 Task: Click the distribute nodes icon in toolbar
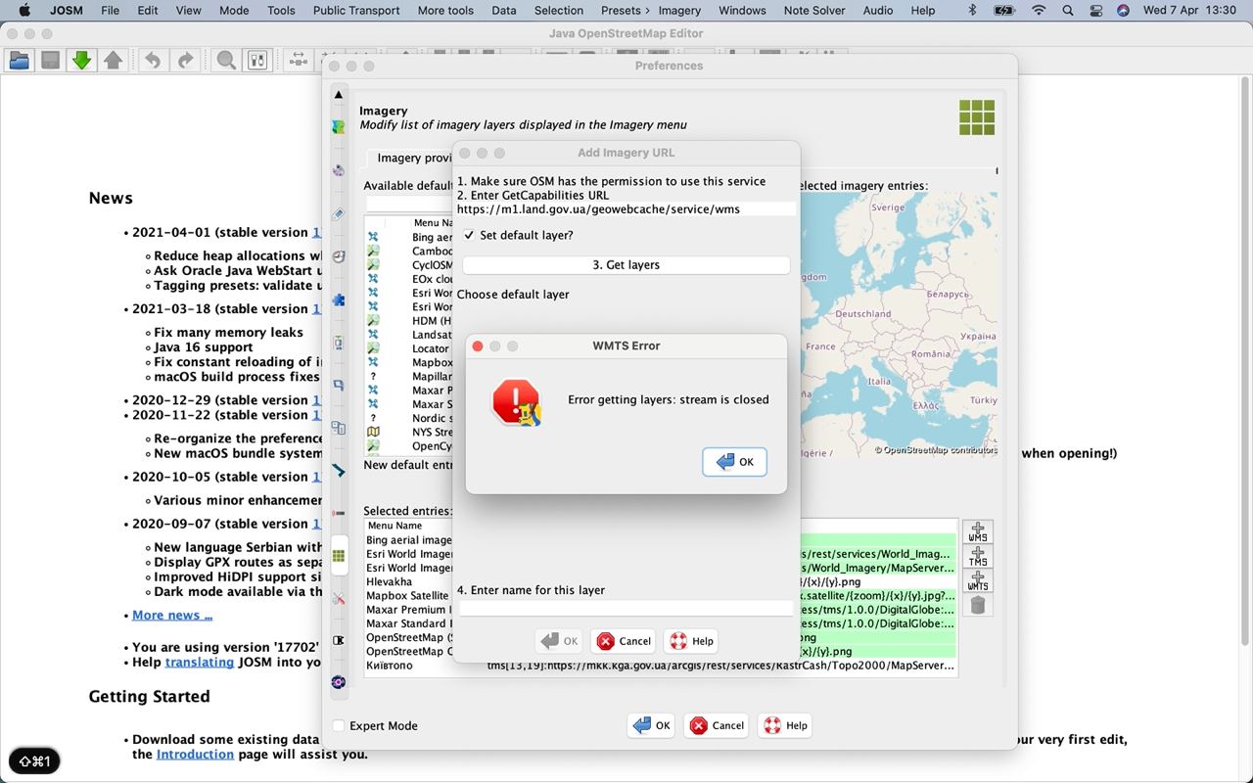point(299,61)
